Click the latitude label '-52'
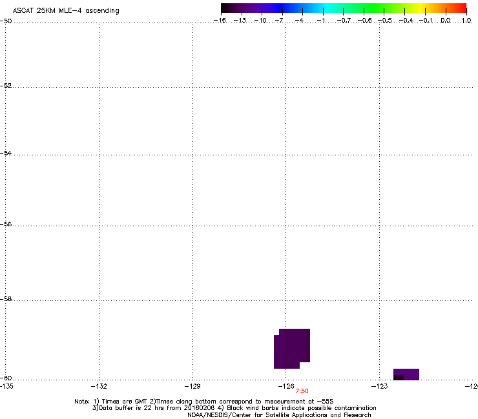 (x=6, y=86)
